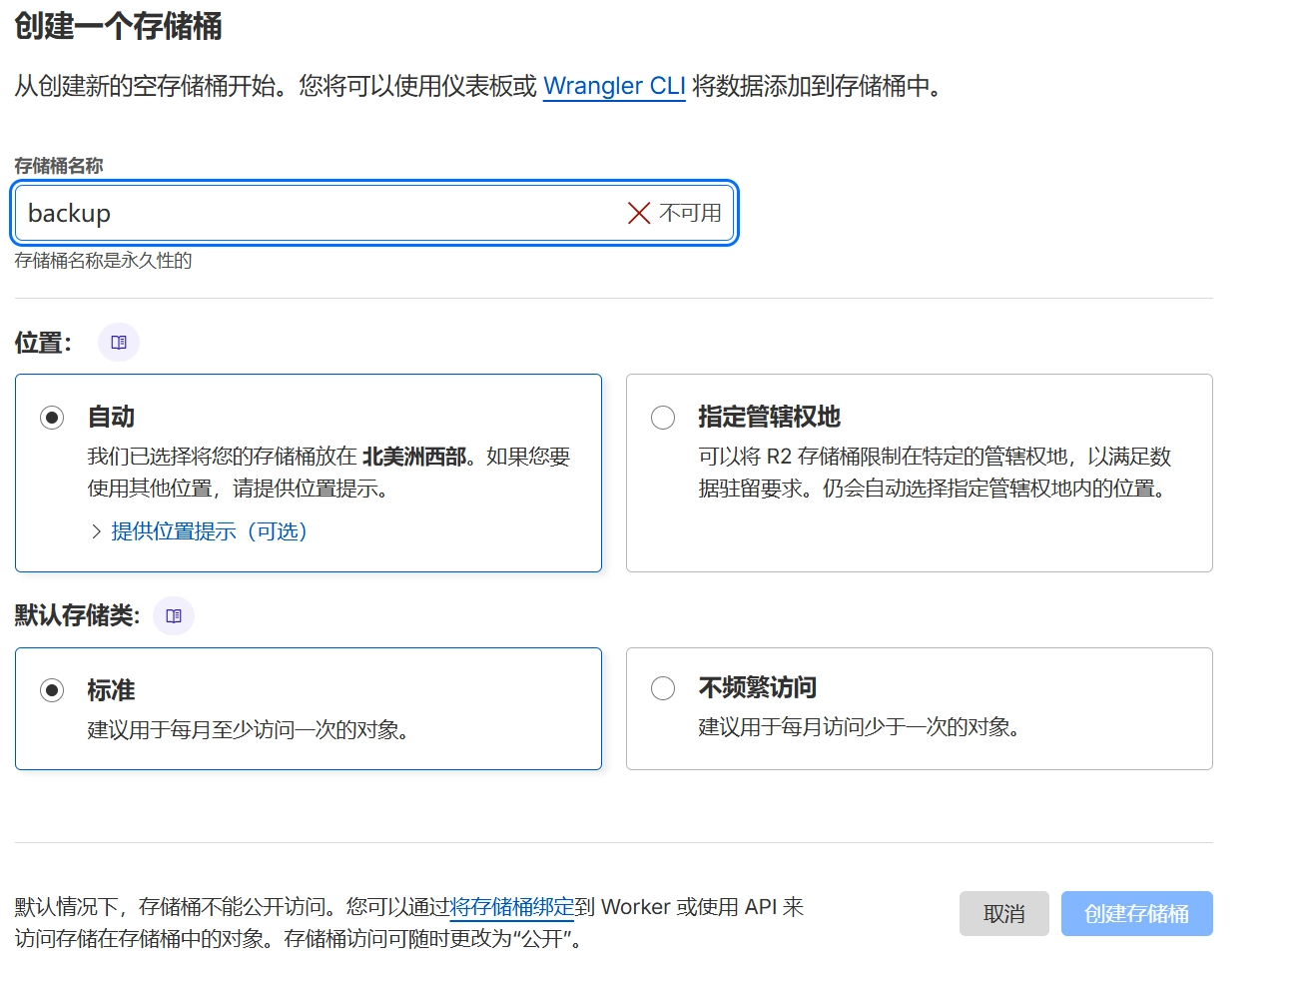Follow the 将存储桶绑定 link
The height and width of the screenshot is (989, 1297).
click(512, 907)
